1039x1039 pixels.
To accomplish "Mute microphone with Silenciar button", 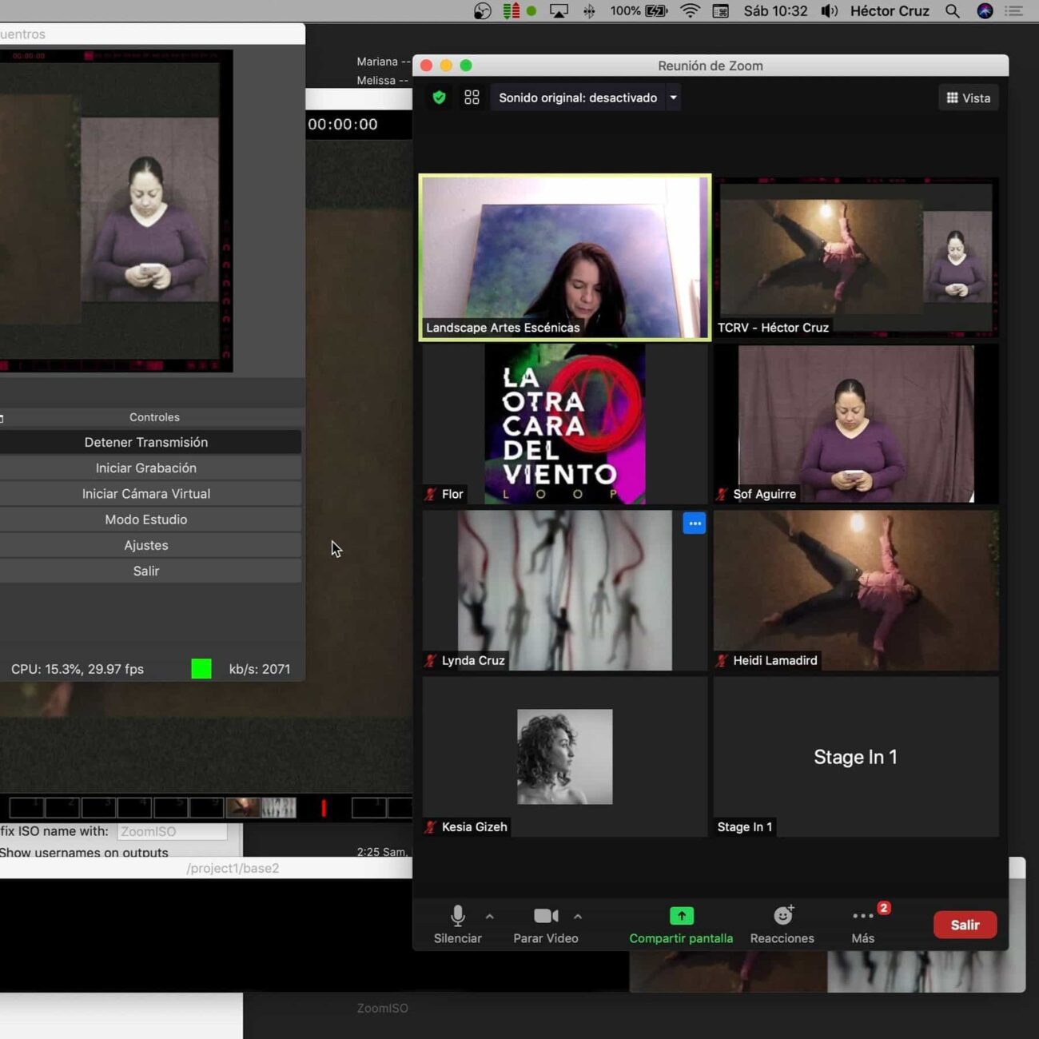I will point(457,916).
